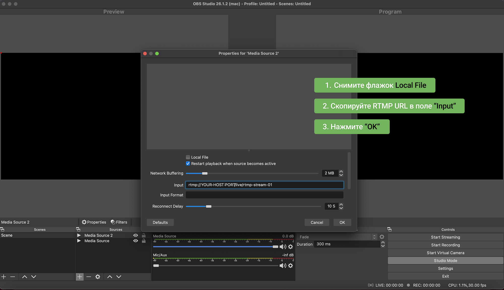Decrease Reconnect Delay with the down arrow
504x290 pixels.
pyautogui.click(x=341, y=208)
